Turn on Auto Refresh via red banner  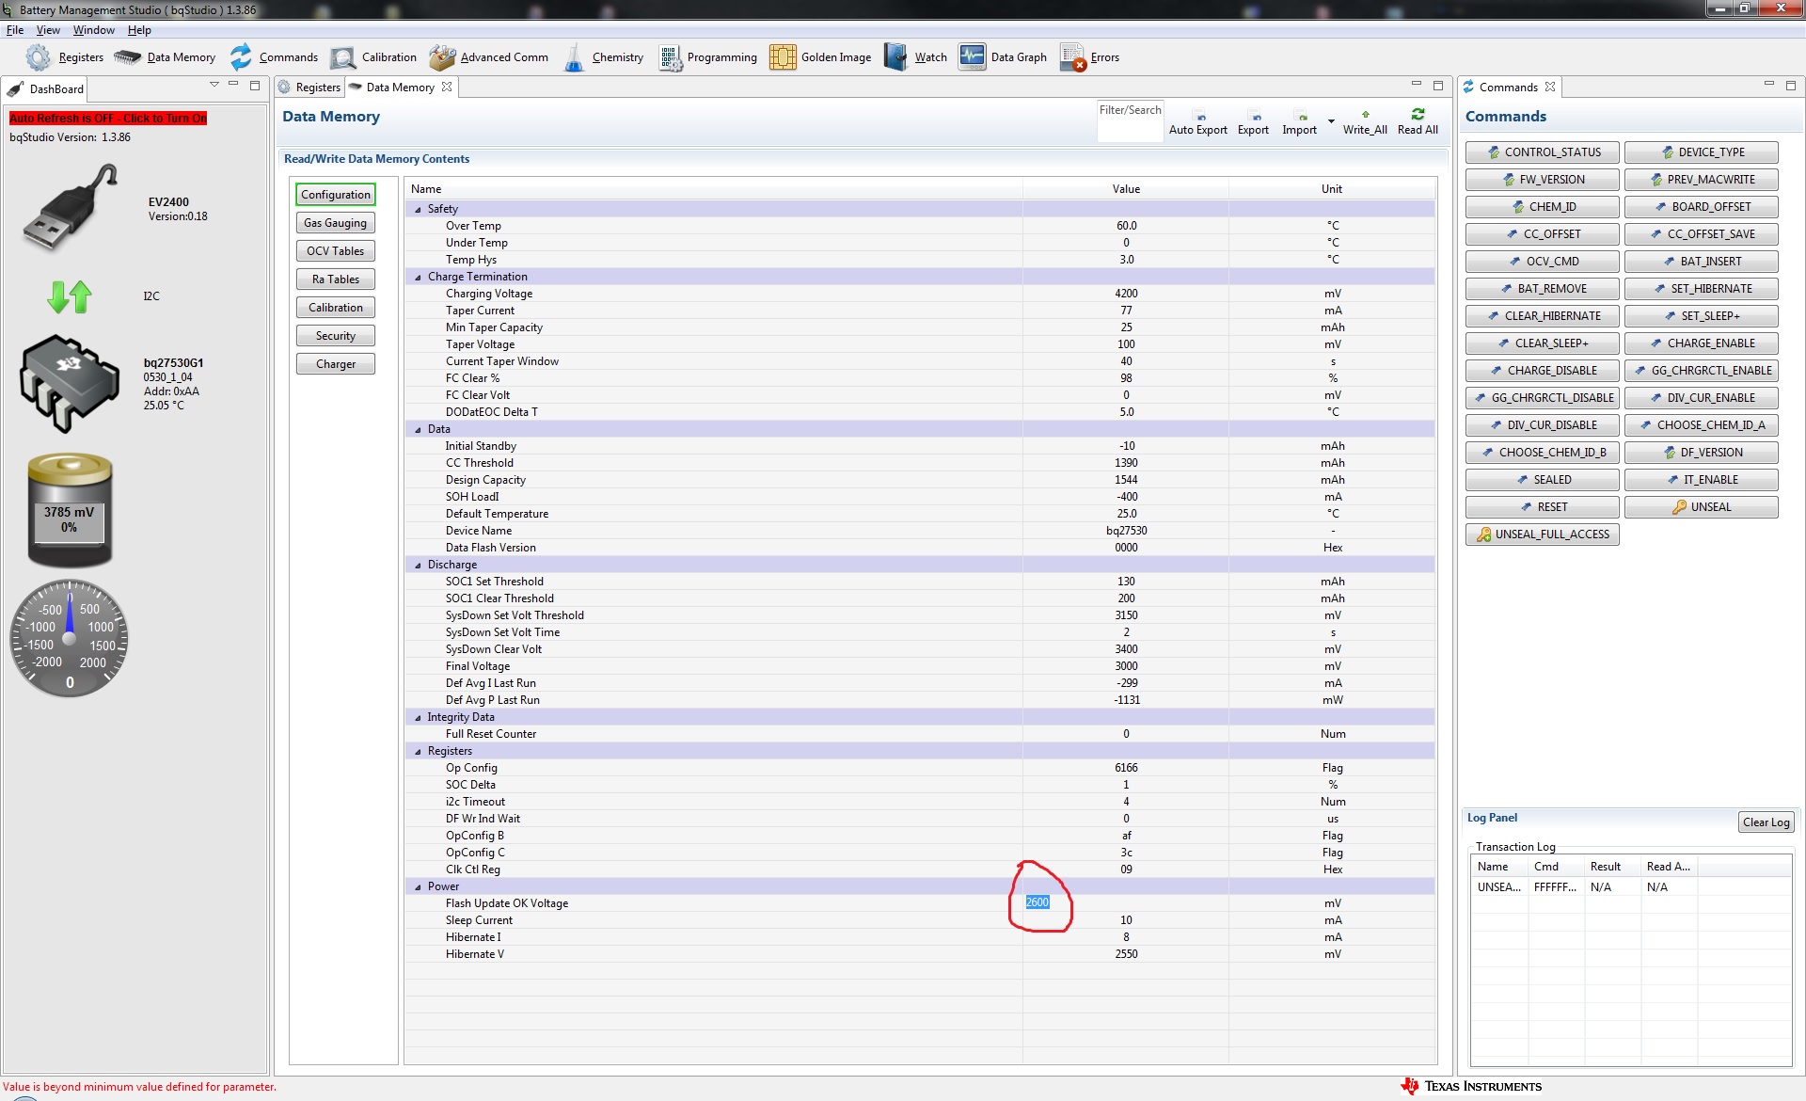pos(108,119)
